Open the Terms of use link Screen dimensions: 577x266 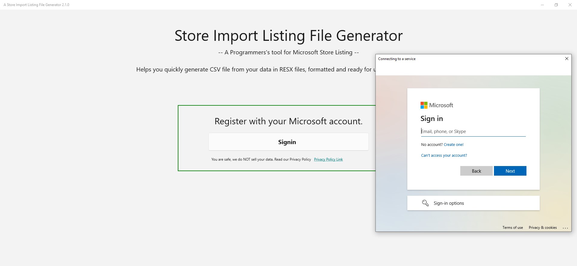point(512,228)
